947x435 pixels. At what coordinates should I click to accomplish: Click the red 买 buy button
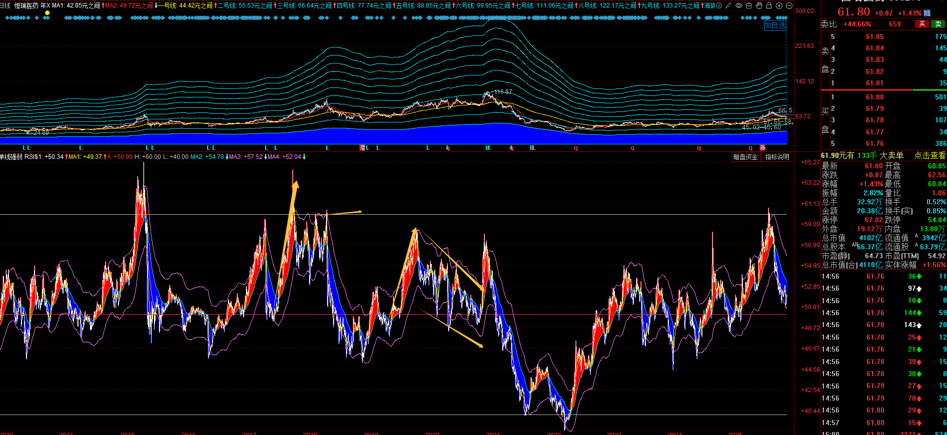tap(922, 24)
